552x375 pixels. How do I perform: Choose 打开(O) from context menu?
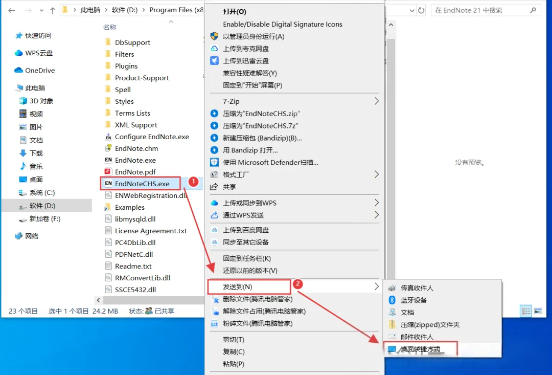click(235, 12)
